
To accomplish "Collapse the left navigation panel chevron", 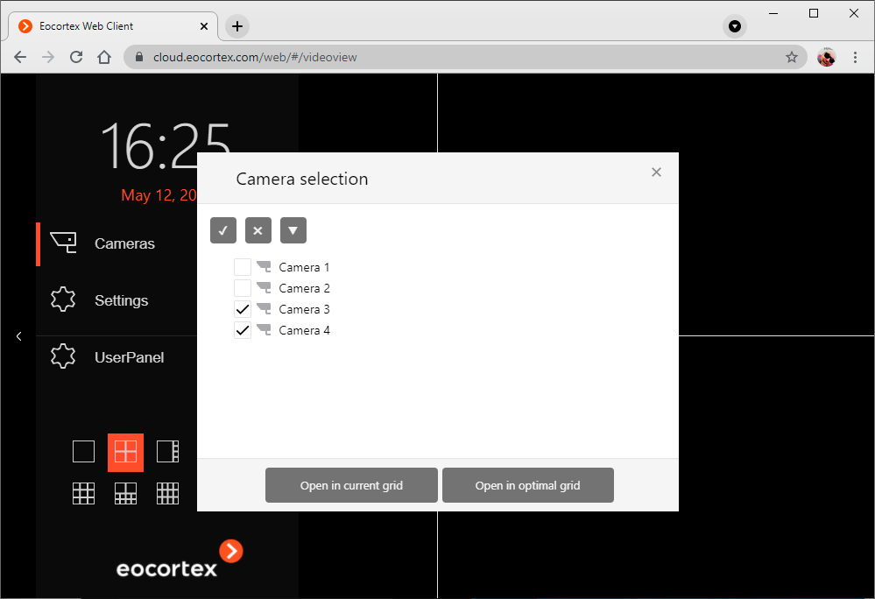I will coord(18,335).
